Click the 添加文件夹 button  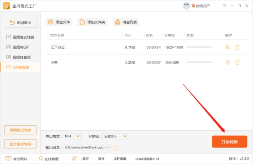point(92,22)
